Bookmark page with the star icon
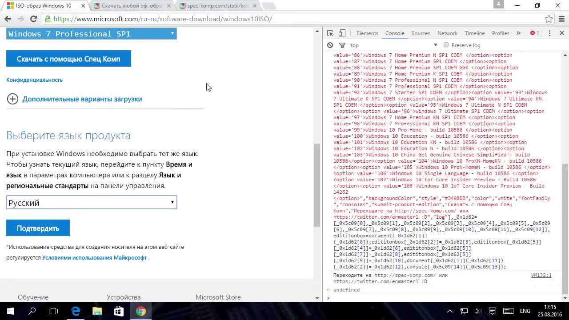The width and height of the screenshot is (569, 320). coord(549,19)
